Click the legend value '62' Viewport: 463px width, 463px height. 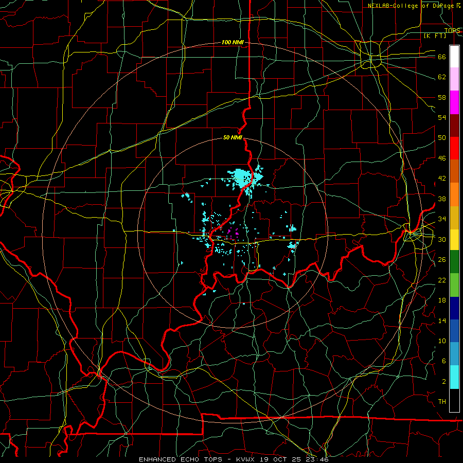pos(442,77)
